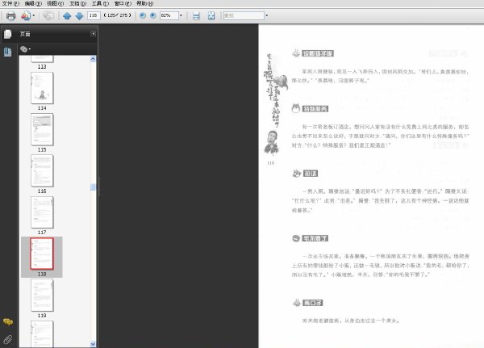Click the first joke heading on the document page
This screenshot has height=348, width=484.
tap(318, 53)
